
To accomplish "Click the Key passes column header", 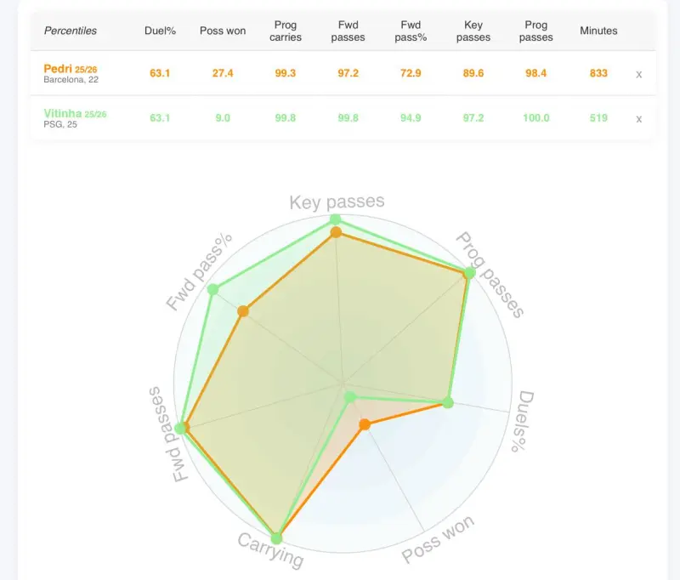I will tap(473, 31).
